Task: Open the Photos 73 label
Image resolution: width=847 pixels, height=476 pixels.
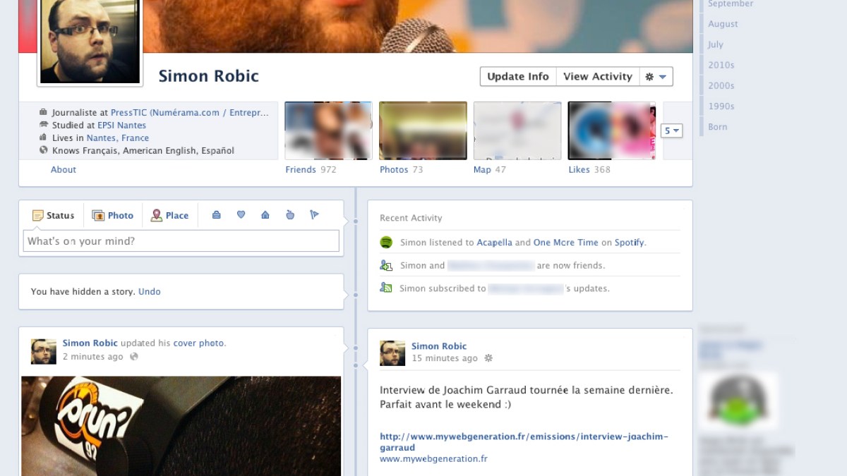Action: 402,170
